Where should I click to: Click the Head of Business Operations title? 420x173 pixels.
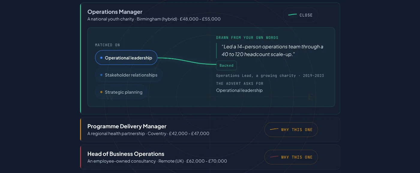tap(126, 154)
